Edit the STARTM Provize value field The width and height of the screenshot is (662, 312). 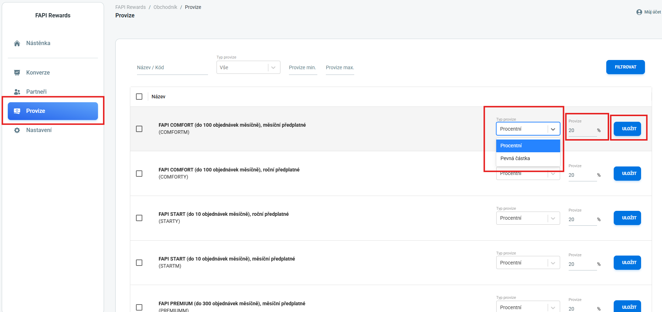[582, 264]
